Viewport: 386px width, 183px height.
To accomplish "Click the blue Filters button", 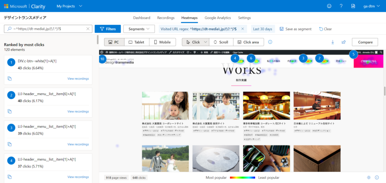I will pos(107,29).
